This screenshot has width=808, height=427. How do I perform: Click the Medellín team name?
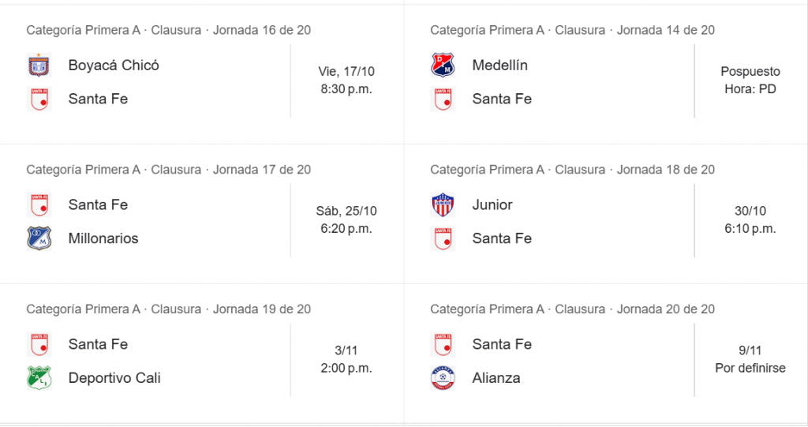pyautogui.click(x=500, y=66)
